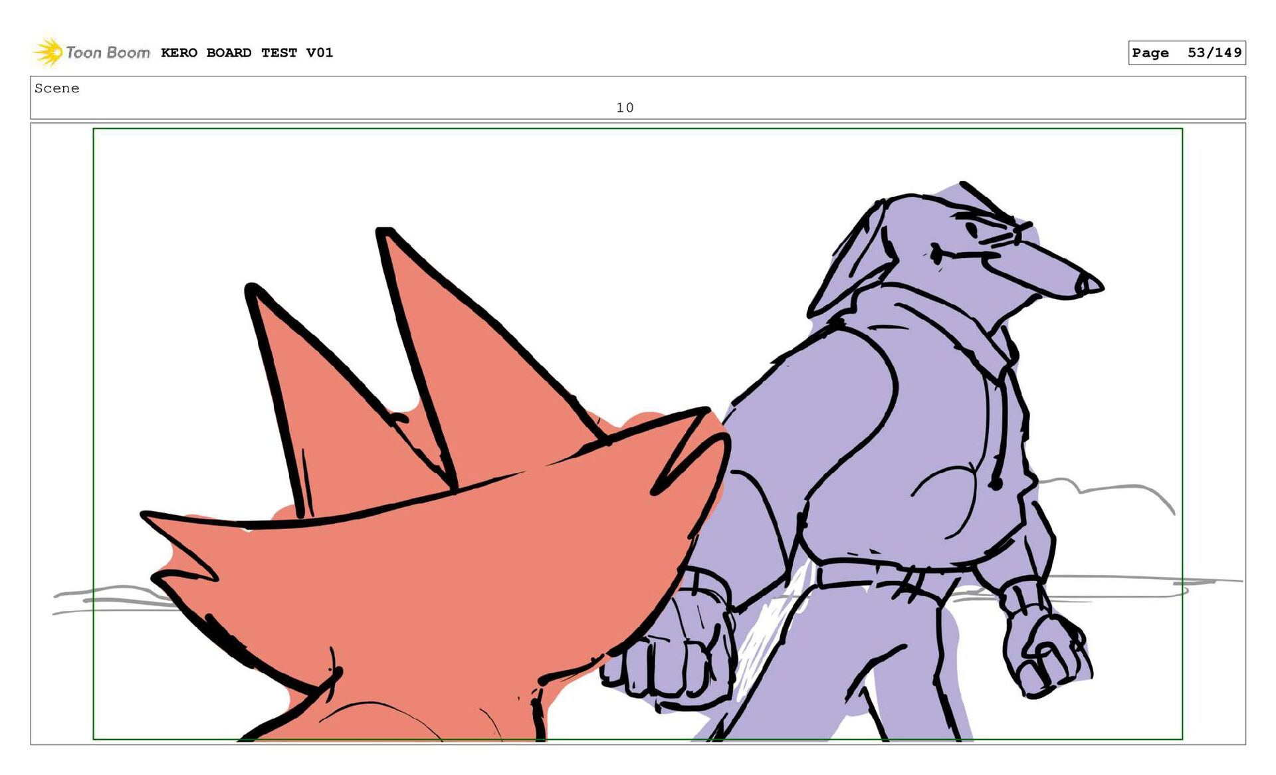Image resolution: width=1276 pixels, height=775 pixels.
Task: Select the scene number 10
Action: pyautogui.click(x=624, y=108)
